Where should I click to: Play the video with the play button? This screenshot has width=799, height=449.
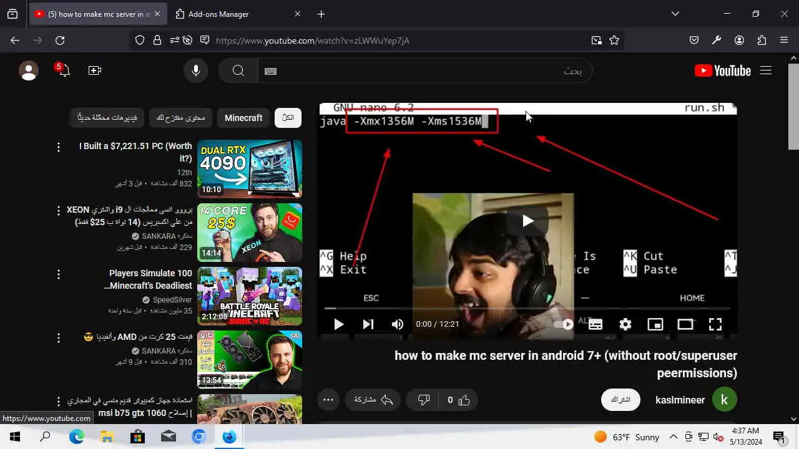[339, 324]
